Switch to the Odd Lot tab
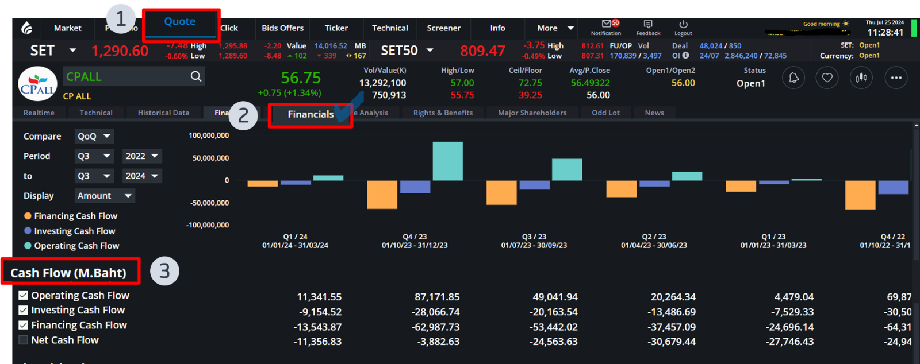920x364 pixels. click(x=605, y=113)
